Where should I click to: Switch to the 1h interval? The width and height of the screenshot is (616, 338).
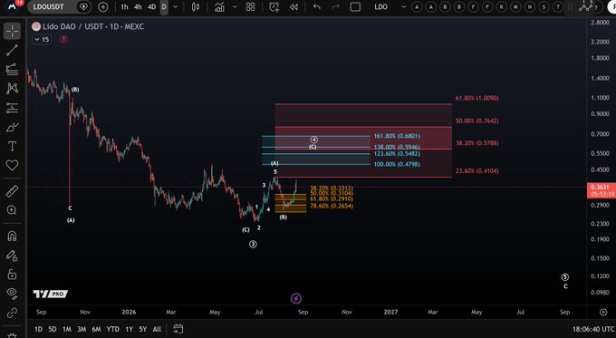[124, 6]
